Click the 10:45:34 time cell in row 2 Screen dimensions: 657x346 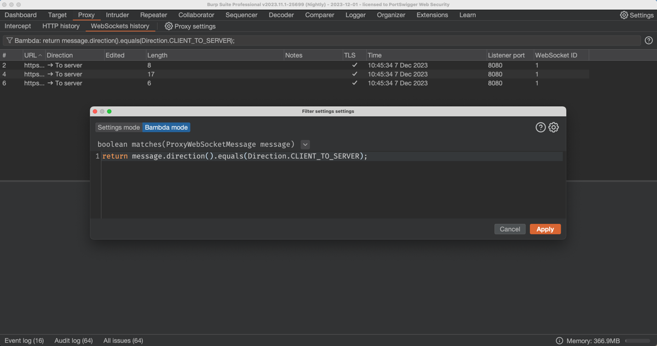(x=397, y=65)
